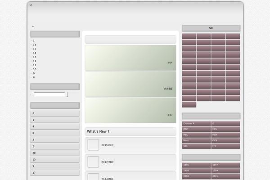Viewport: 270px width, 180px height.
Task: Open the 2015OCN entry under What's New
Action: 130,145
